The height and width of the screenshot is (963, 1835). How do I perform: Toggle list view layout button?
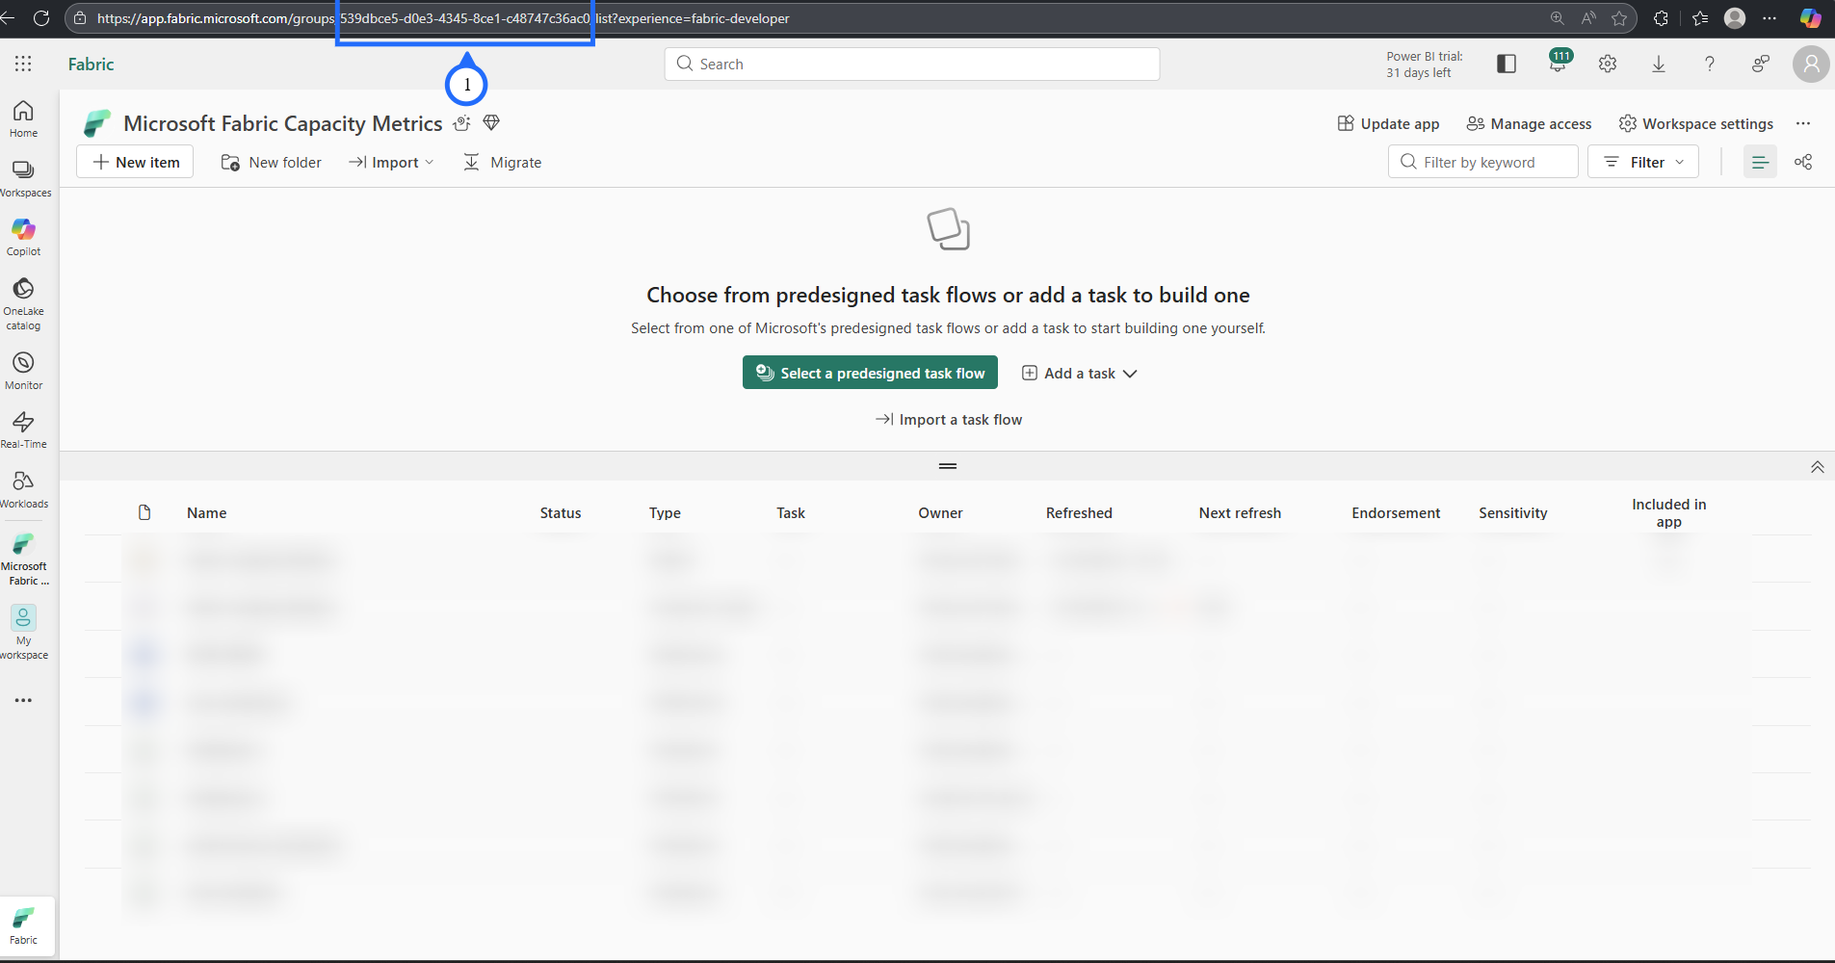1760,162
